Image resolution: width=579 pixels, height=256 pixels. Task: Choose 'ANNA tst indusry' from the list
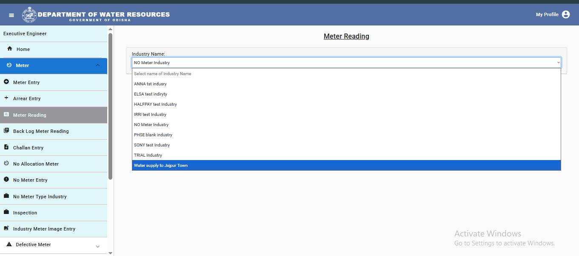pyautogui.click(x=346, y=84)
